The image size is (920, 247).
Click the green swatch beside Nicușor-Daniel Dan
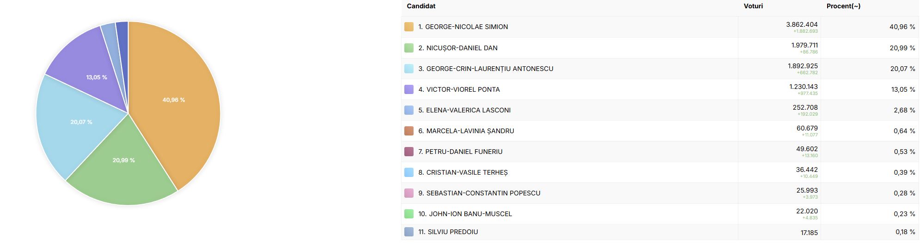[408, 48]
